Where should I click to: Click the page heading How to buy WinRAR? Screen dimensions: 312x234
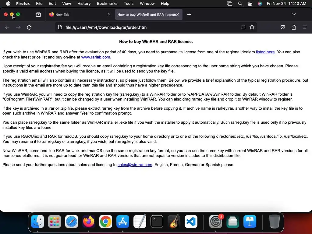[156, 41]
